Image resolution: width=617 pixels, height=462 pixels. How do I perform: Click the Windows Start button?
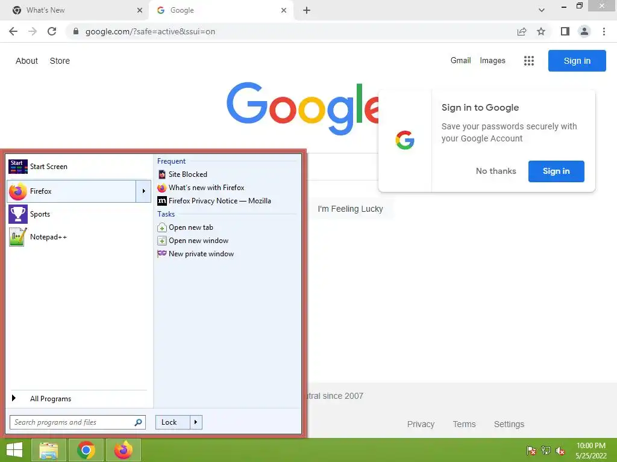point(14,450)
